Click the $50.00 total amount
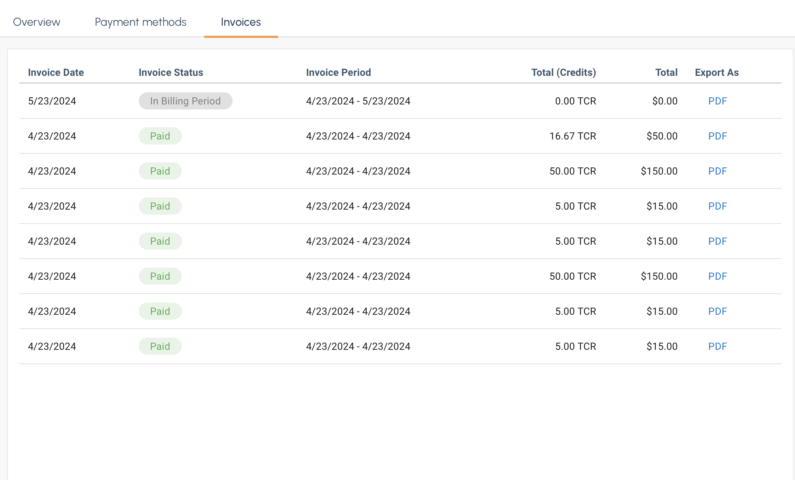 click(662, 136)
